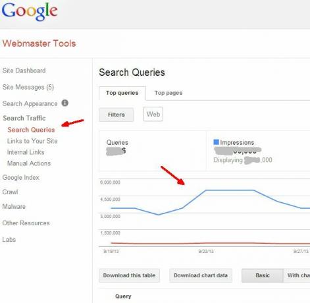Expand the Search Traffic section
The height and width of the screenshot is (303, 310).
point(24,118)
